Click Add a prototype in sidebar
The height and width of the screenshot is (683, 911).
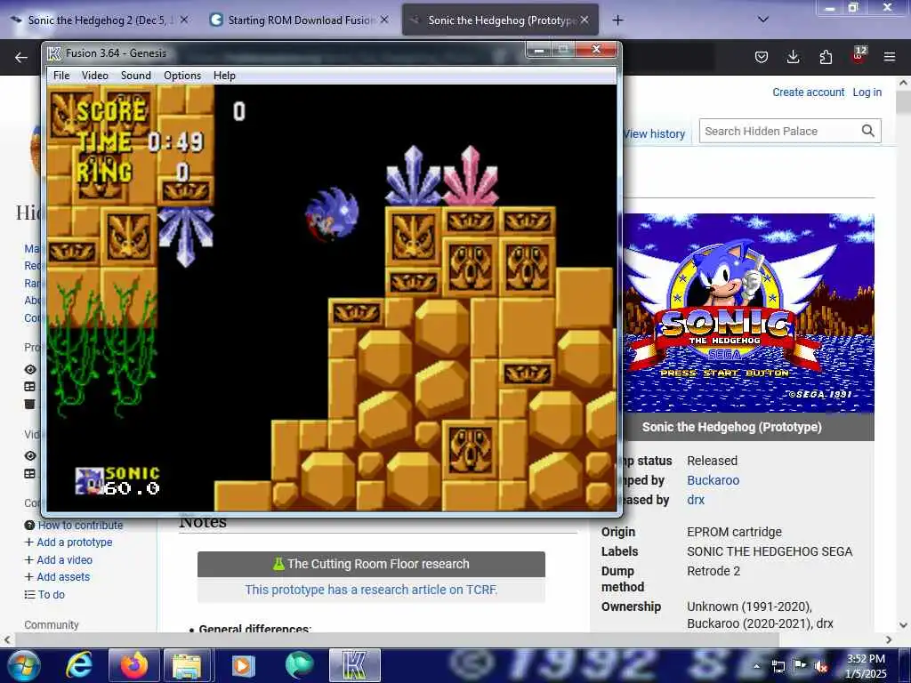pos(75,542)
